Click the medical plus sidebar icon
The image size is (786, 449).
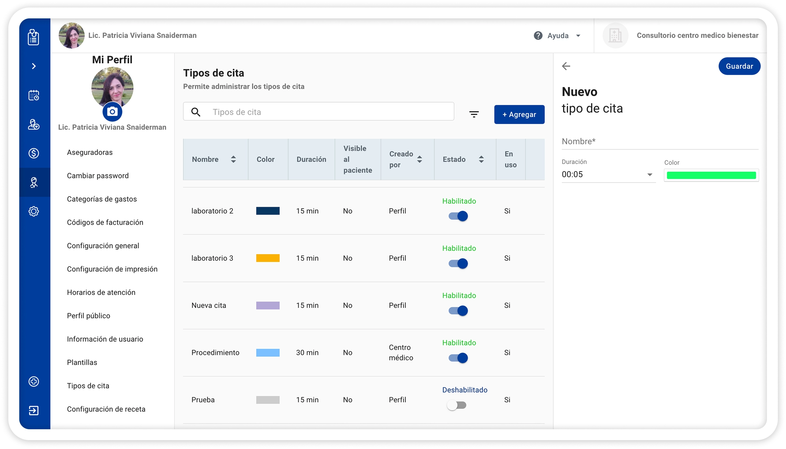coord(33,382)
